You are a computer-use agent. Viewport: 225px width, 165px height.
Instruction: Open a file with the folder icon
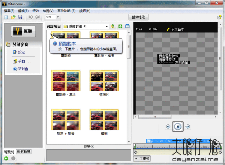tap(13, 17)
